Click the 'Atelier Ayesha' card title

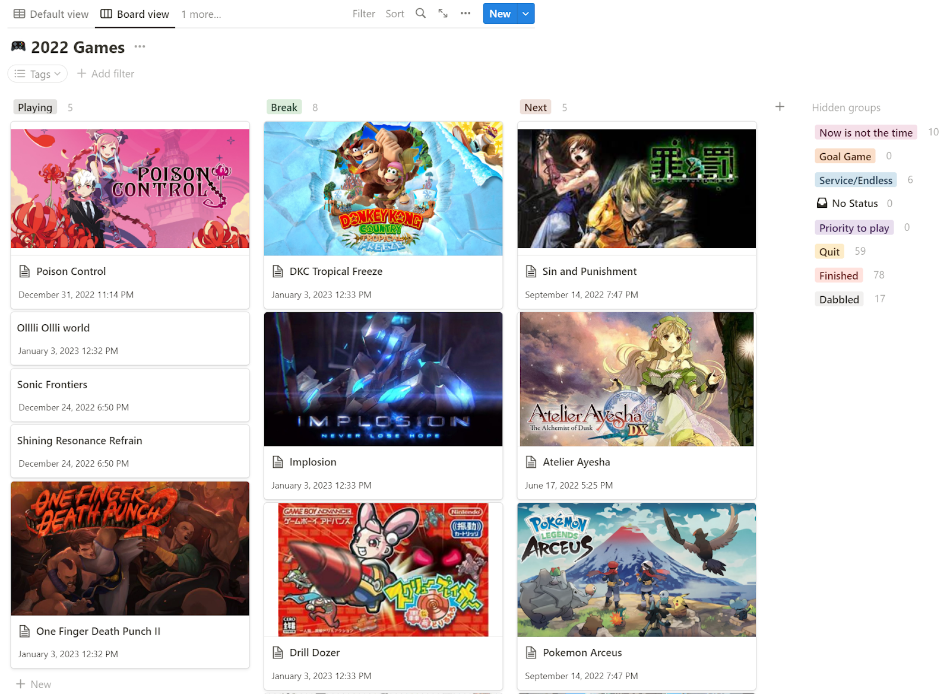pos(577,462)
